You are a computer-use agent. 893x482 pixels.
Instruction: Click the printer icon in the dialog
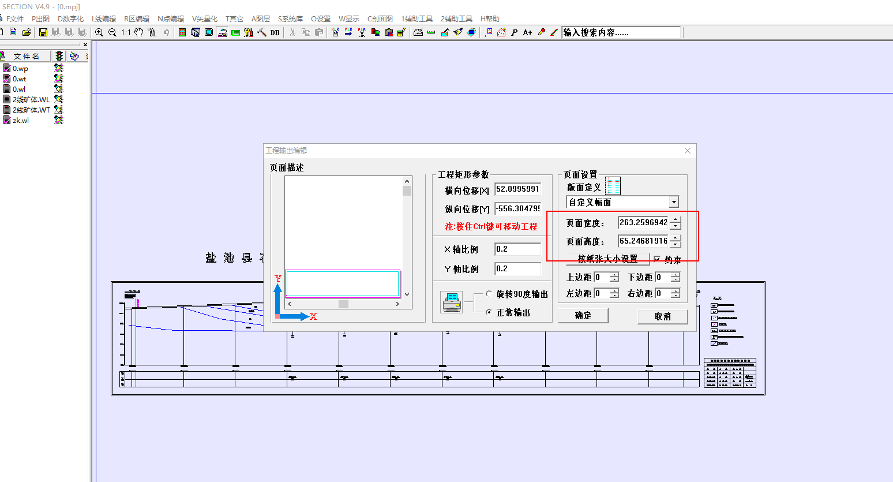[x=451, y=302]
